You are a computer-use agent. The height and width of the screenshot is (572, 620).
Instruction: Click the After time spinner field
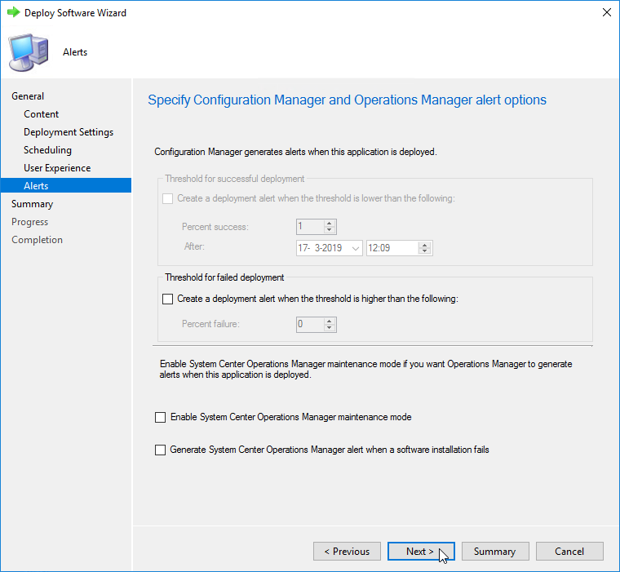pos(398,248)
